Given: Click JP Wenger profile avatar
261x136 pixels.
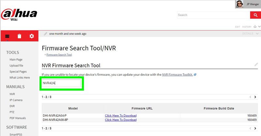Looking at the screenshot, I should (x=240, y=4).
